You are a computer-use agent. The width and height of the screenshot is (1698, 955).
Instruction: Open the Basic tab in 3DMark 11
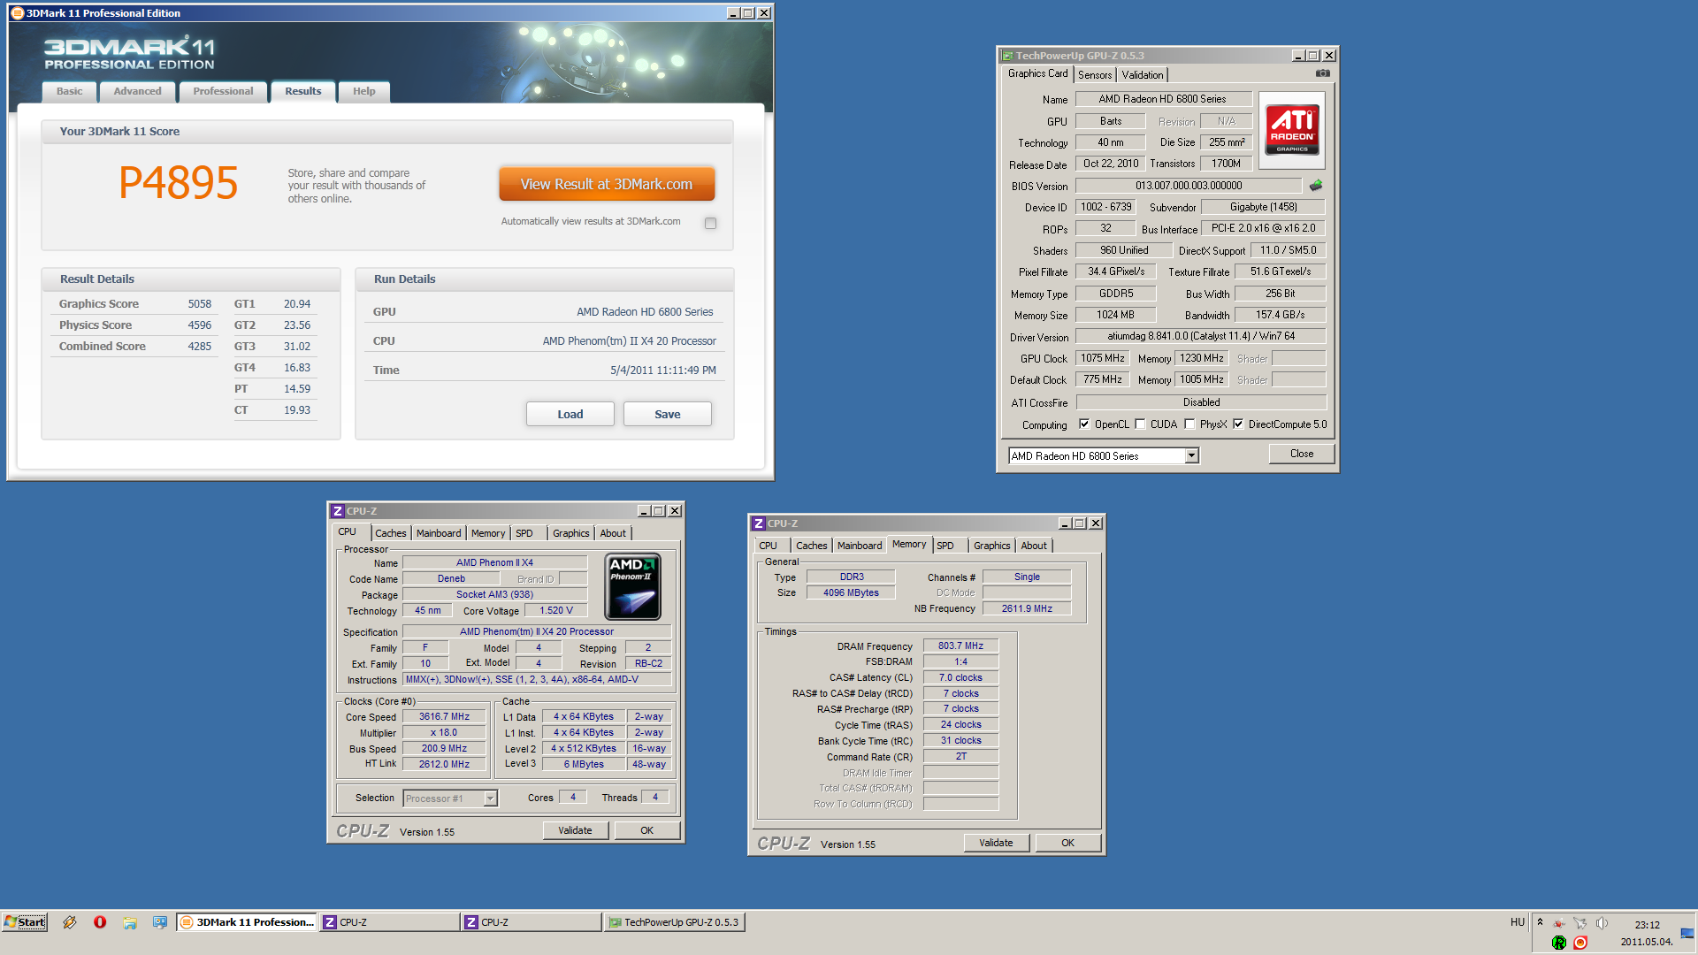click(x=69, y=91)
